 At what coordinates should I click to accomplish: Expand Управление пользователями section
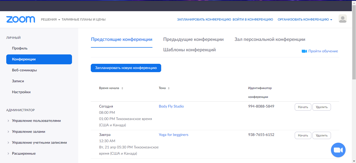click(36, 121)
